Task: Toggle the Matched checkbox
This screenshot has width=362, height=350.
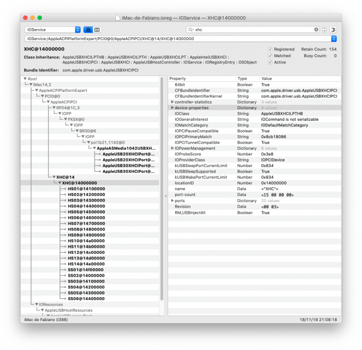Action: click(x=270, y=56)
